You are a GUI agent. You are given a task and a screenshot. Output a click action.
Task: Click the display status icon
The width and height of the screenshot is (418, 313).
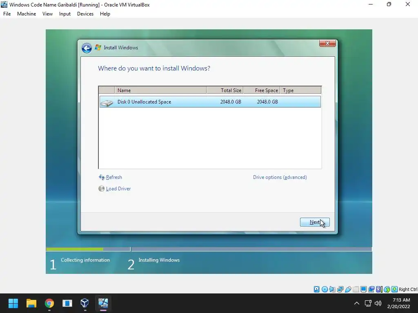(363, 289)
